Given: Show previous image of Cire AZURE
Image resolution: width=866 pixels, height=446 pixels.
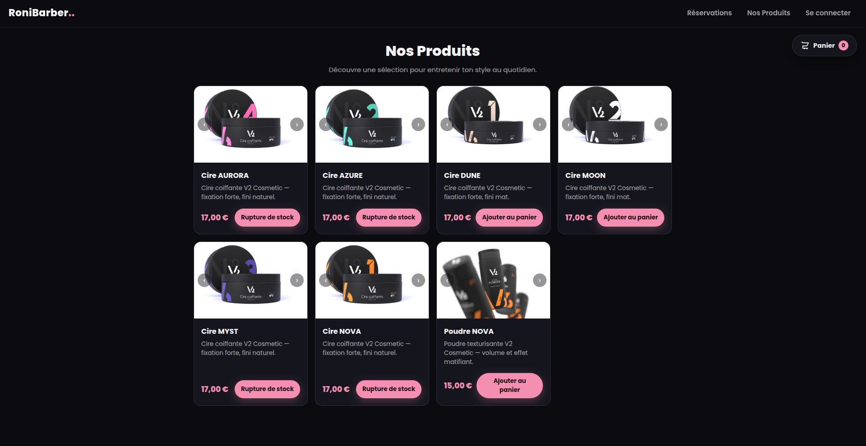Looking at the screenshot, I should pos(326,124).
